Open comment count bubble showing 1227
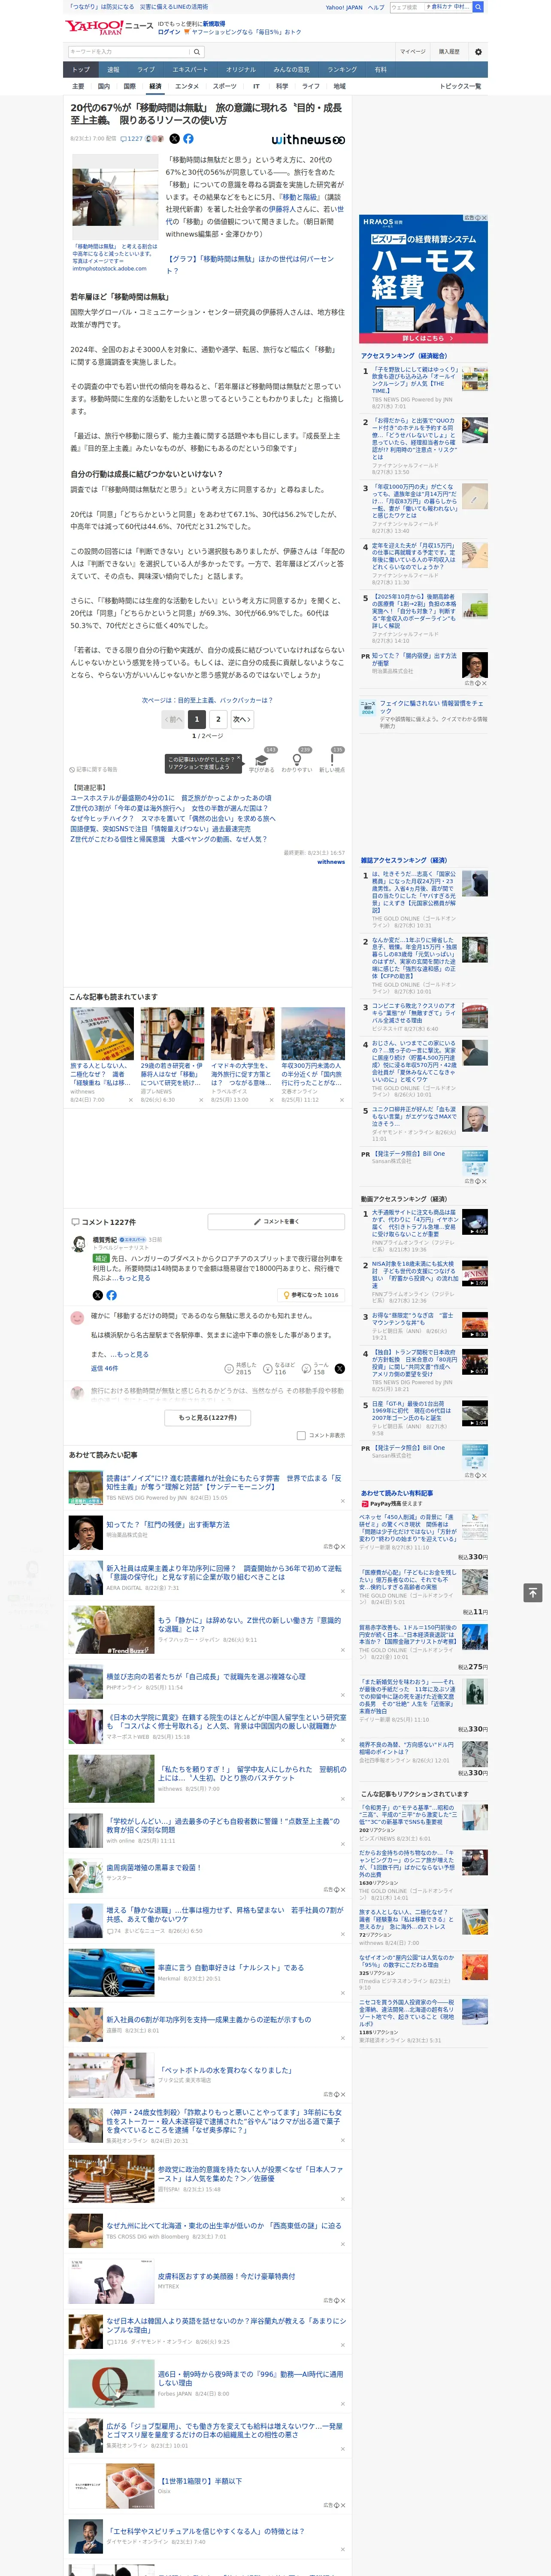The image size is (551, 2576). [133, 139]
